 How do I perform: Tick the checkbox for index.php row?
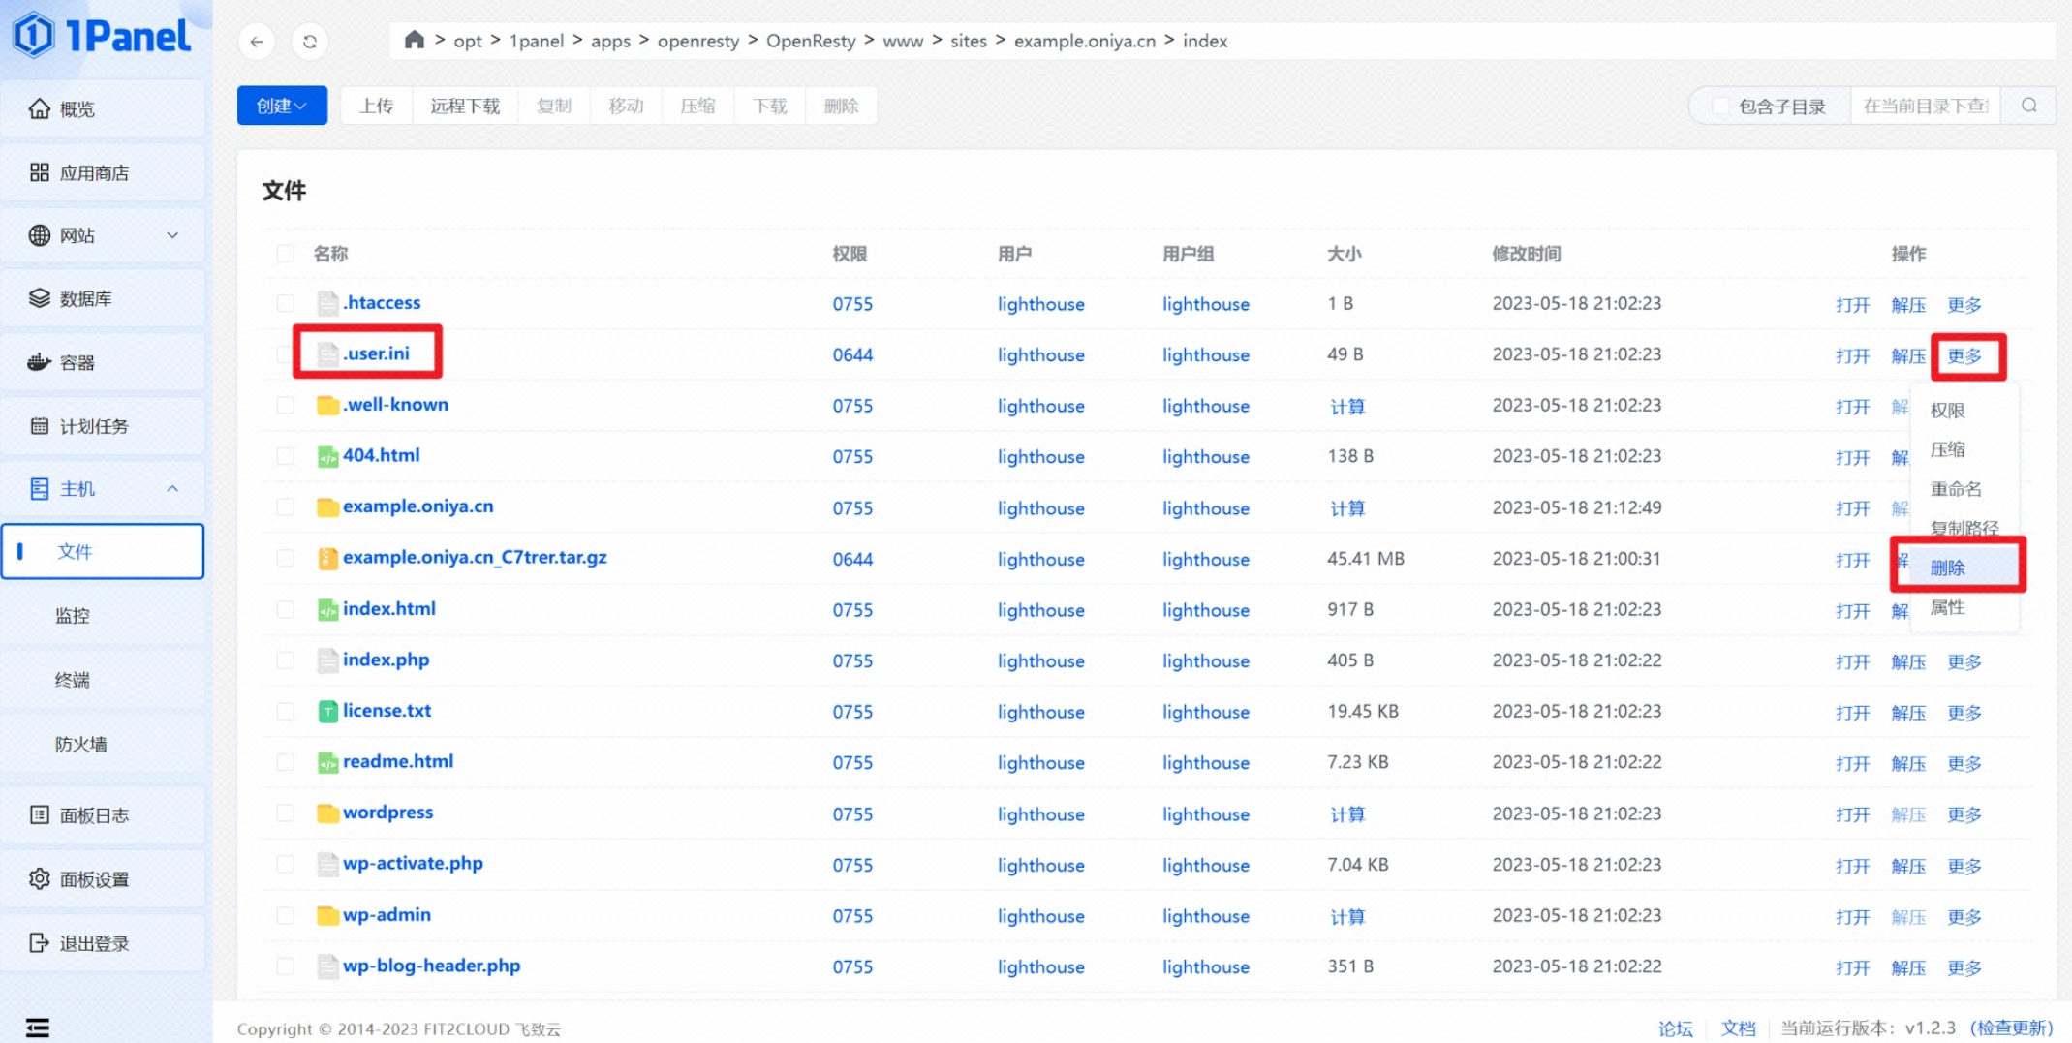(x=285, y=660)
